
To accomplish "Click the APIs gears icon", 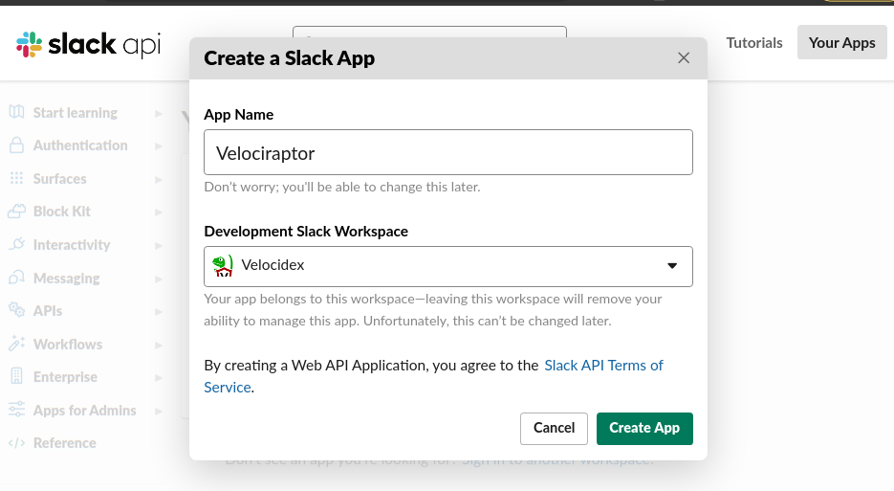I will (x=16, y=311).
